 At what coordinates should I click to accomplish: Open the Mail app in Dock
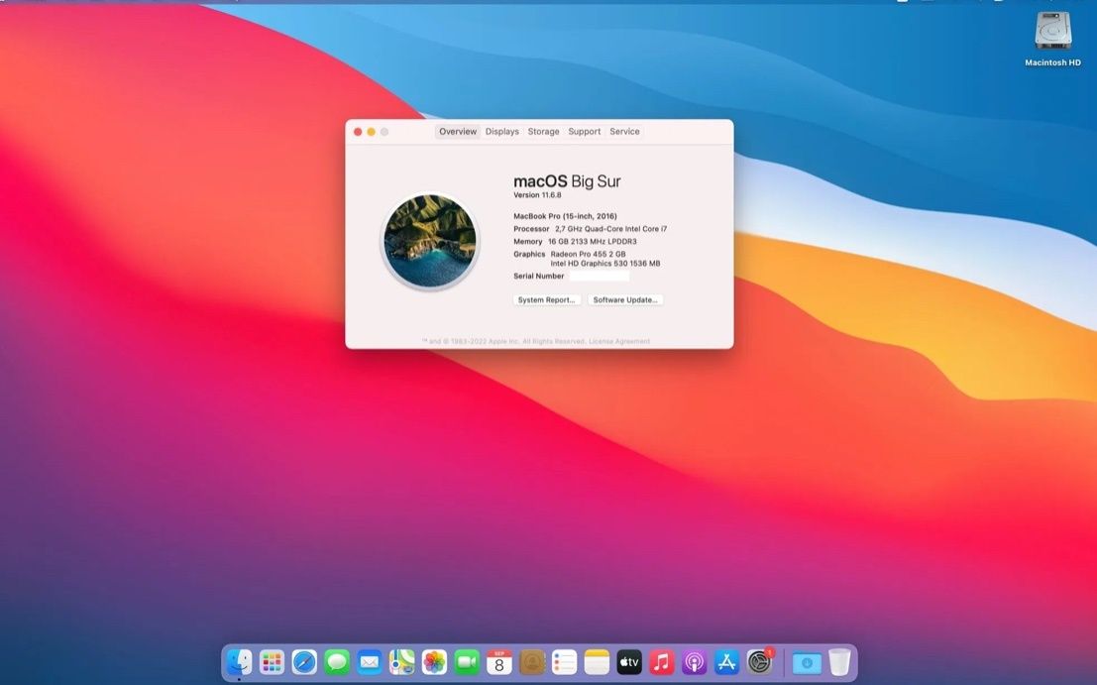(x=370, y=661)
